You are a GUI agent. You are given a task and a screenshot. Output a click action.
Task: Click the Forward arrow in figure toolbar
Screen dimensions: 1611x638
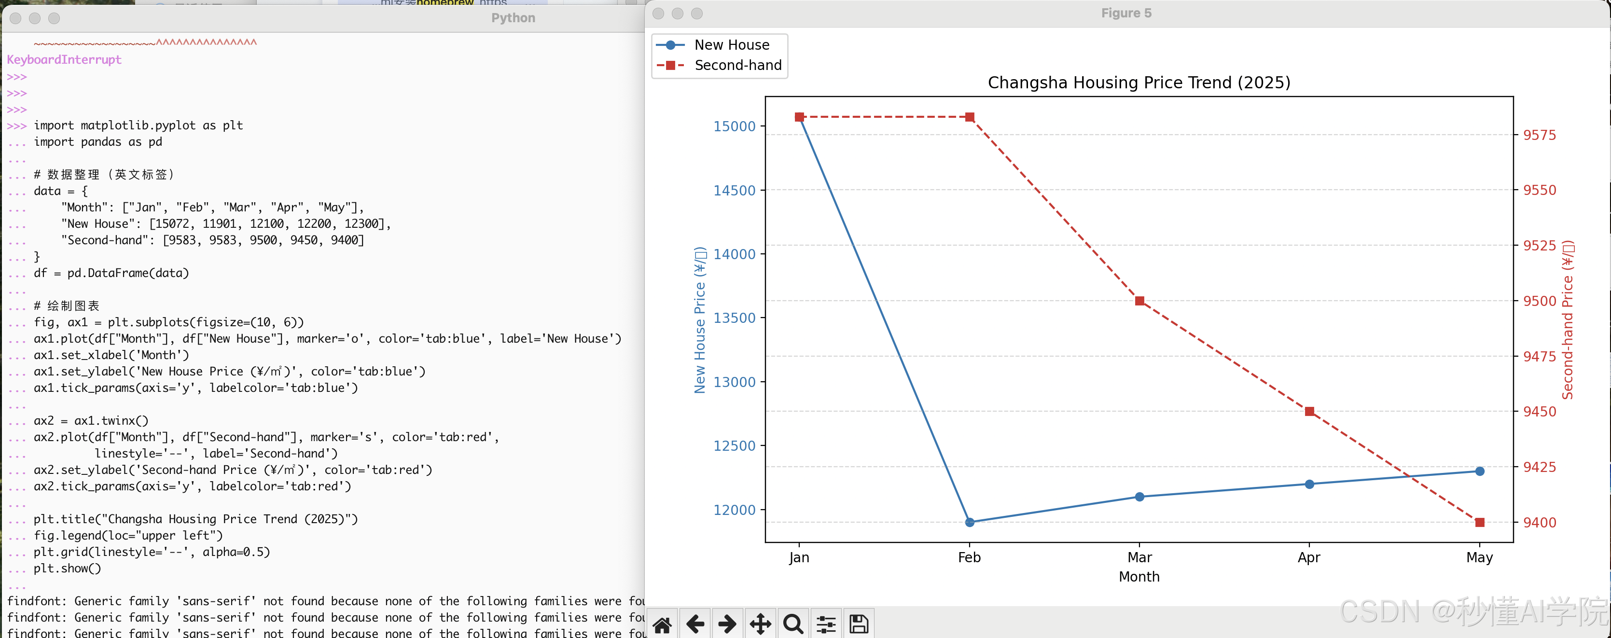[727, 624]
